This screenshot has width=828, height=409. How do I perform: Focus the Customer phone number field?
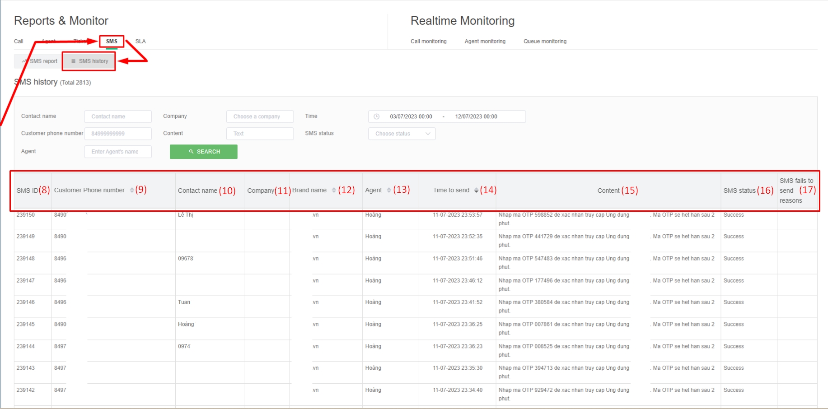(117, 134)
